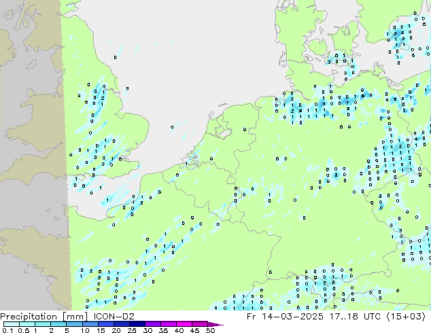Image resolution: width=431 pixels, height=333 pixels.
Task: Click the legend value '35'
Action: point(163,330)
